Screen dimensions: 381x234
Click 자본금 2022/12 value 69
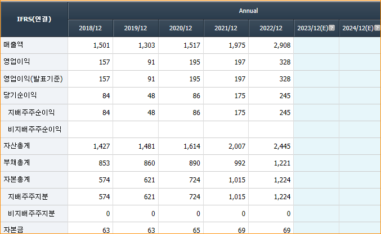286,230
